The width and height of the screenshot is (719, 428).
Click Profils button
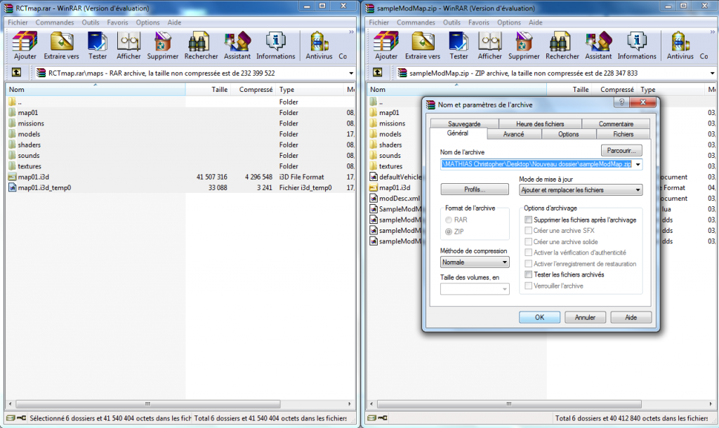(x=475, y=189)
